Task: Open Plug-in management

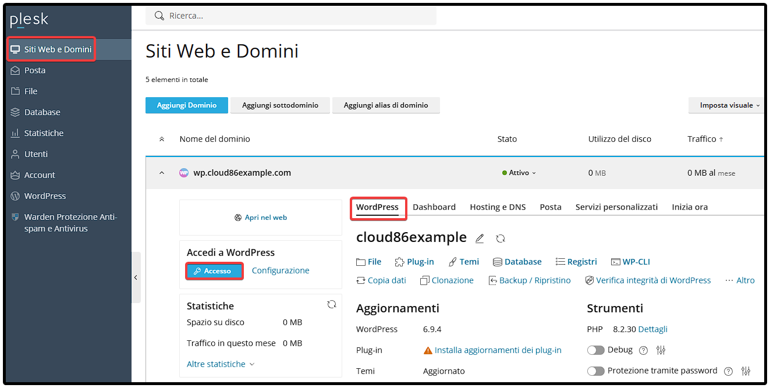Action: click(414, 262)
